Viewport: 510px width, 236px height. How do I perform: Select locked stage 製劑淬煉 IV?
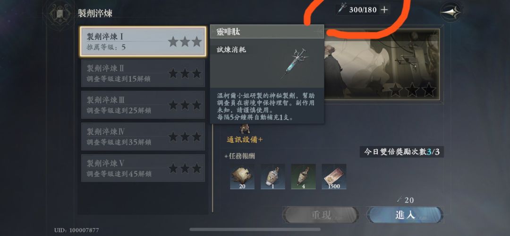tap(143, 136)
